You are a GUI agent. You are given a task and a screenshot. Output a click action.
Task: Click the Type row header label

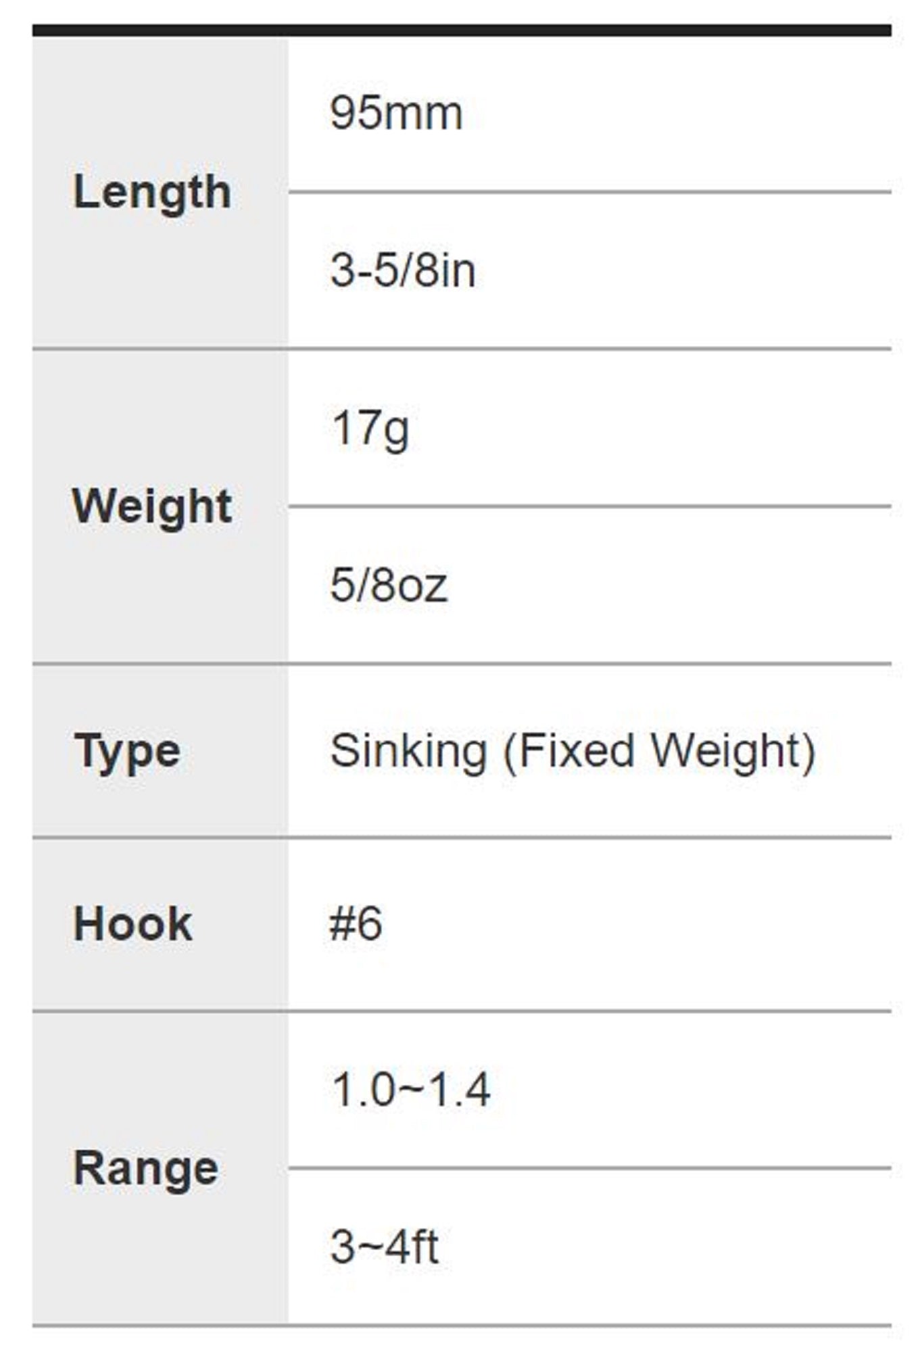[x=127, y=751]
